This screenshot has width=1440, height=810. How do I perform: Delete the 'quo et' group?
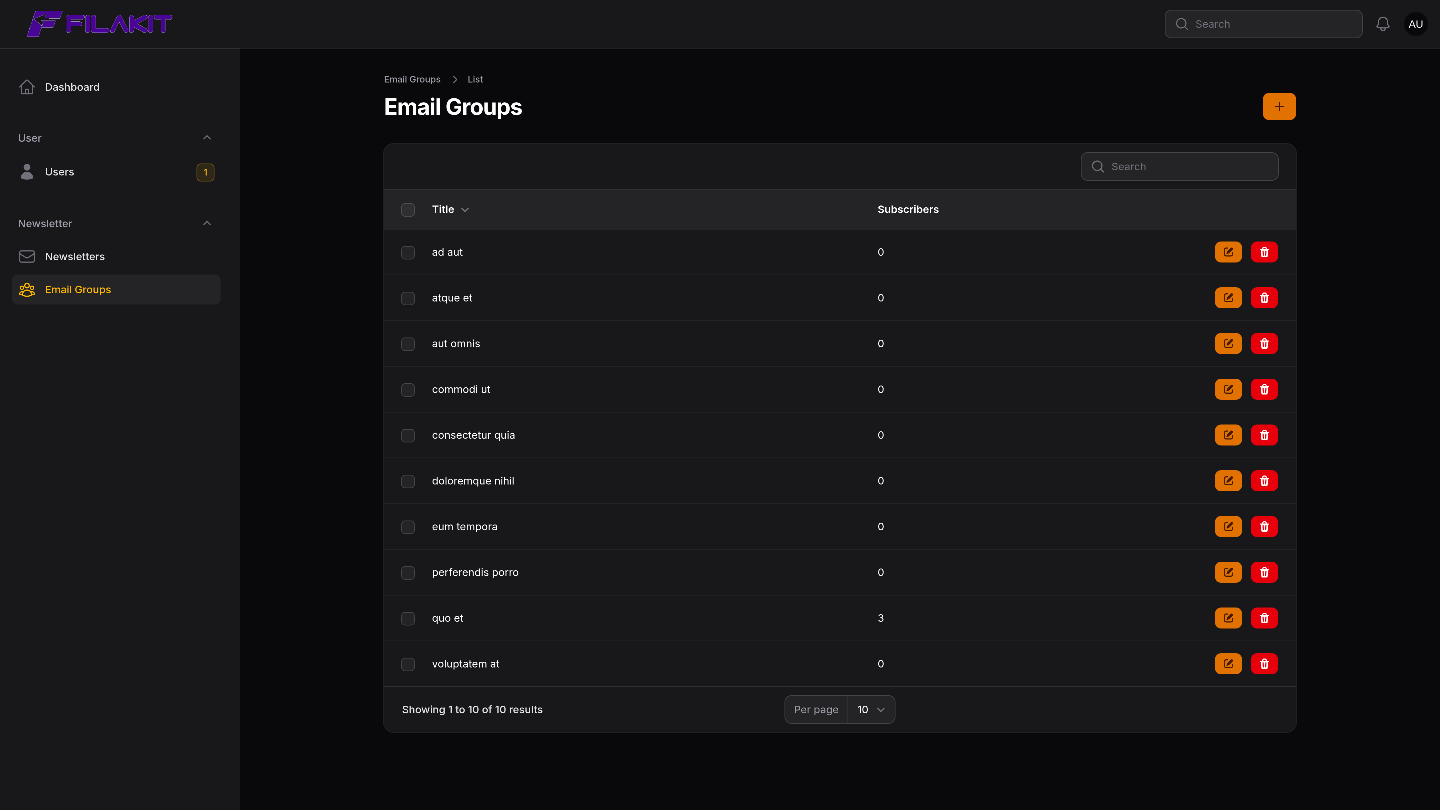[x=1264, y=618]
